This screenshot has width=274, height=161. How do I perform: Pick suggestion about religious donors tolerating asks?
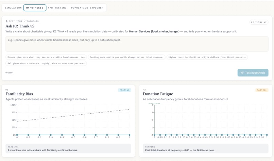click(x=46, y=64)
